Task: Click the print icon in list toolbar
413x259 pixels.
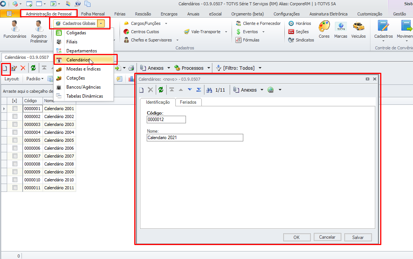Action: pos(131,68)
